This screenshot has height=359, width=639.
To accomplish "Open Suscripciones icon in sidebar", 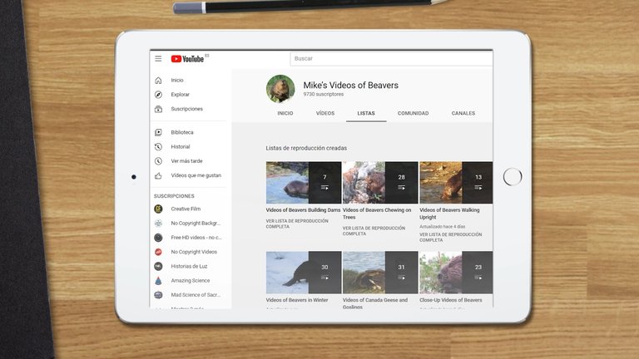I will [x=158, y=109].
